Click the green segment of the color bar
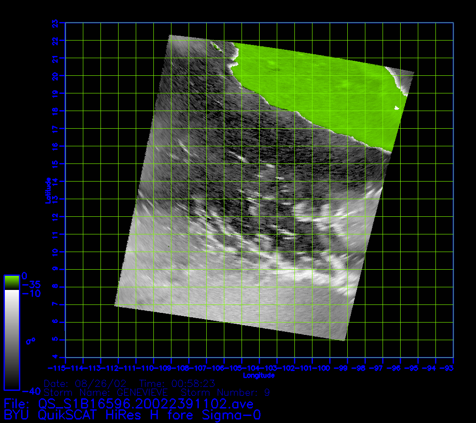 click(x=11, y=282)
